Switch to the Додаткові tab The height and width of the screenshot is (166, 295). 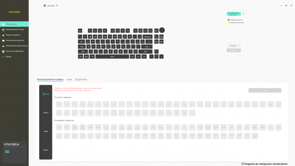81,79
